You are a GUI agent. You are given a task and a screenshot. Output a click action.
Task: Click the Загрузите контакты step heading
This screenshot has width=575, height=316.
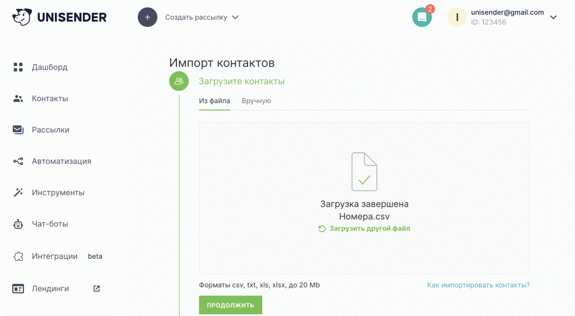pos(242,81)
